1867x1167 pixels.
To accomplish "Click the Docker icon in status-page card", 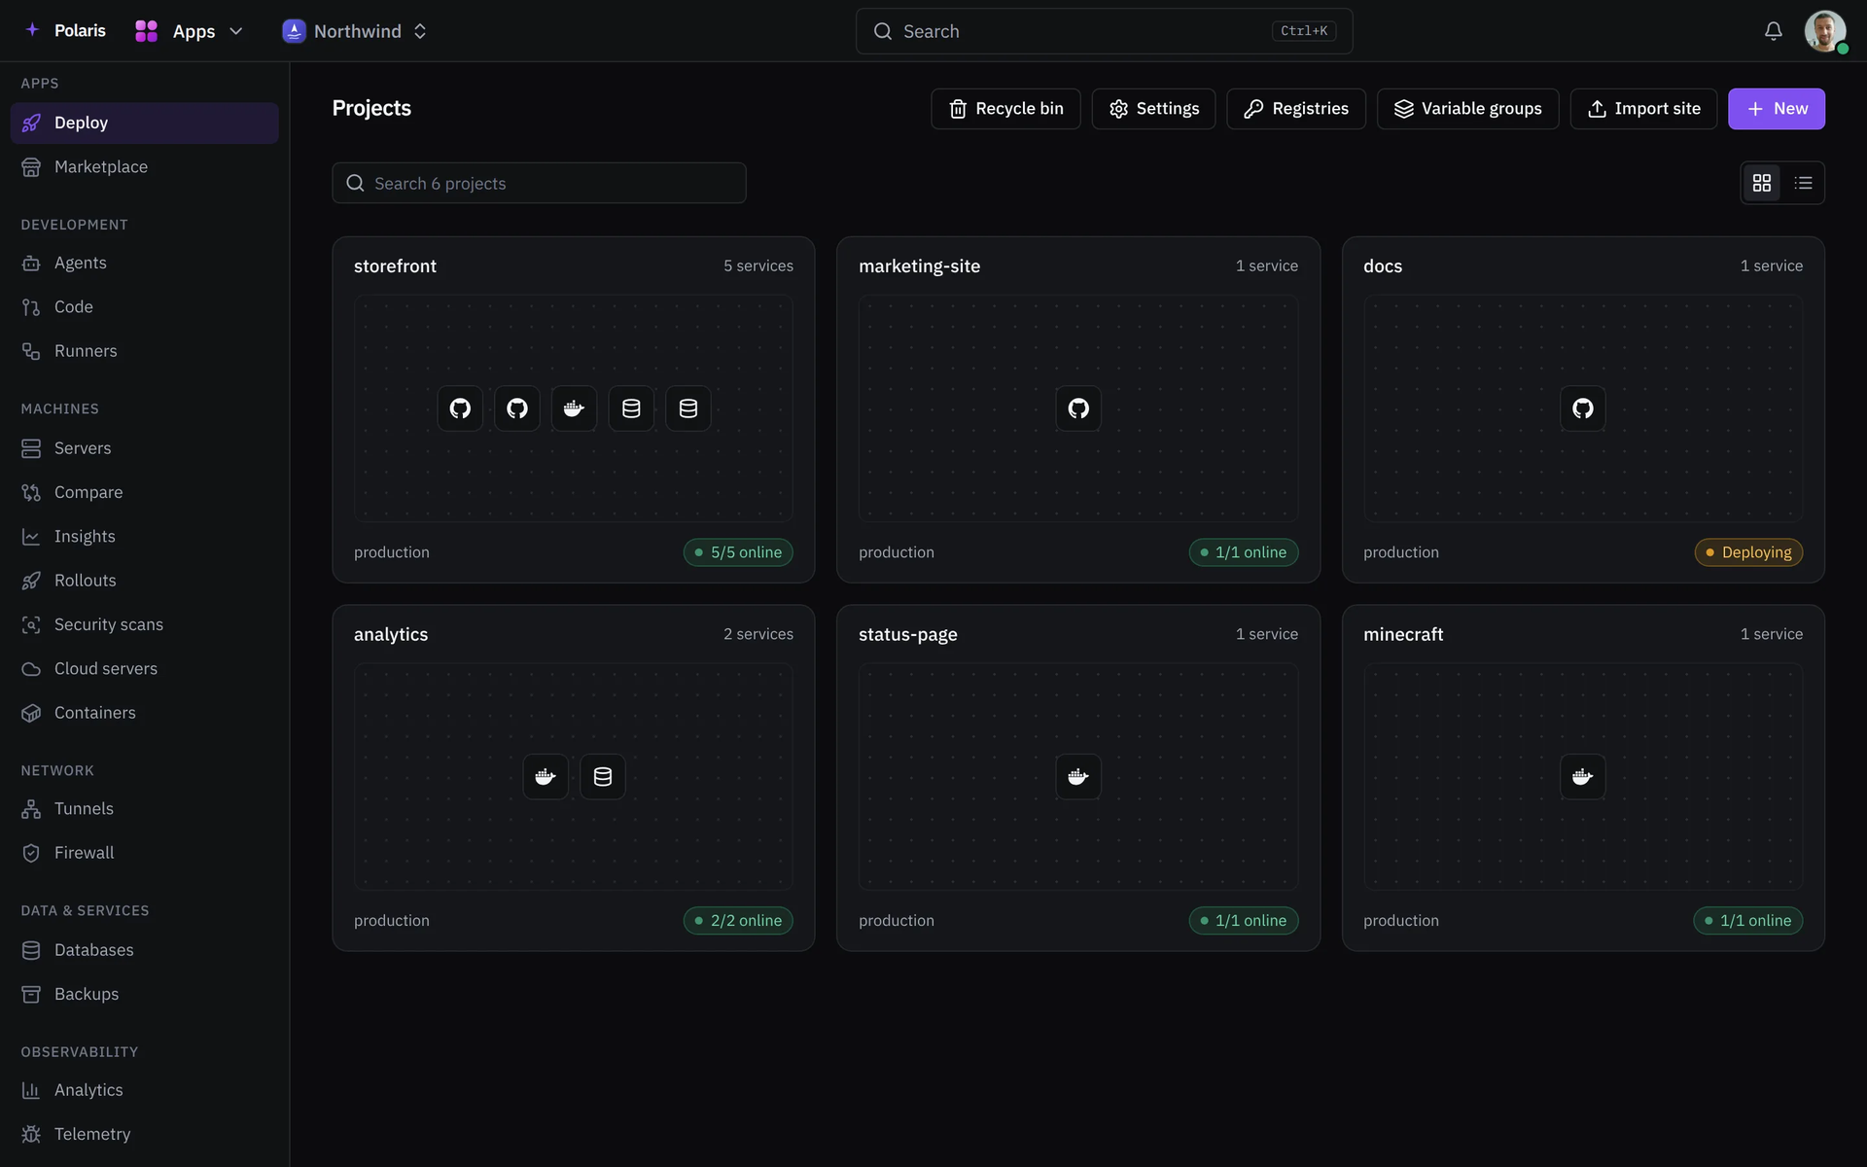I will (x=1078, y=777).
